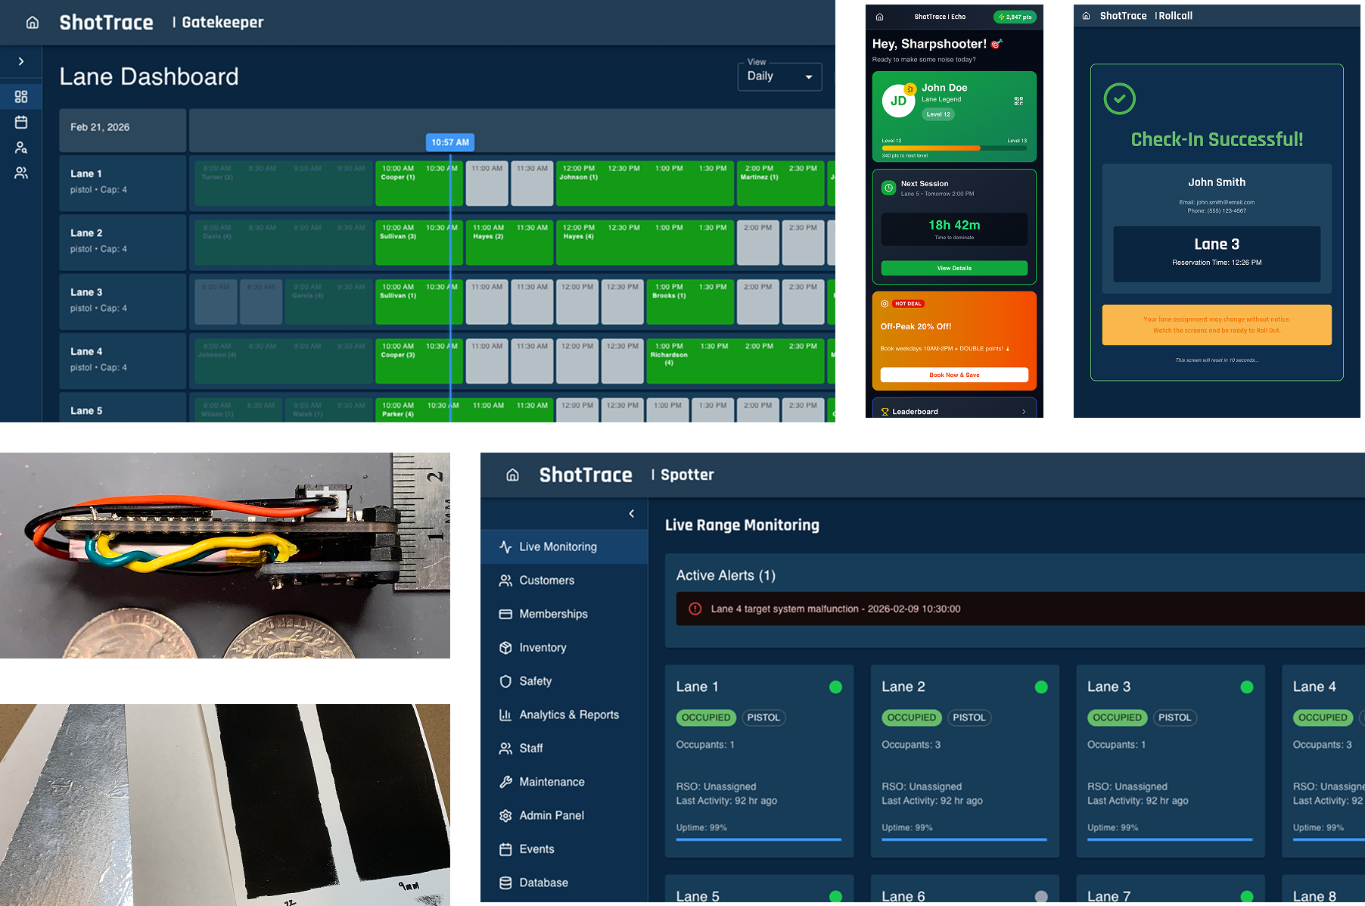Open Memberships in Spotter sidebar

tap(564, 614)
